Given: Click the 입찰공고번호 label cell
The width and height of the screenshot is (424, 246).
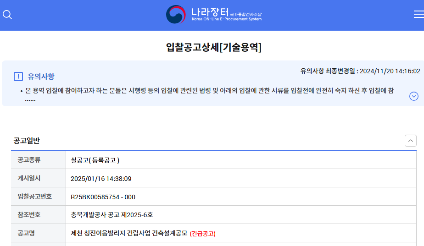Looking at the screenshot, I should point(39,197).
